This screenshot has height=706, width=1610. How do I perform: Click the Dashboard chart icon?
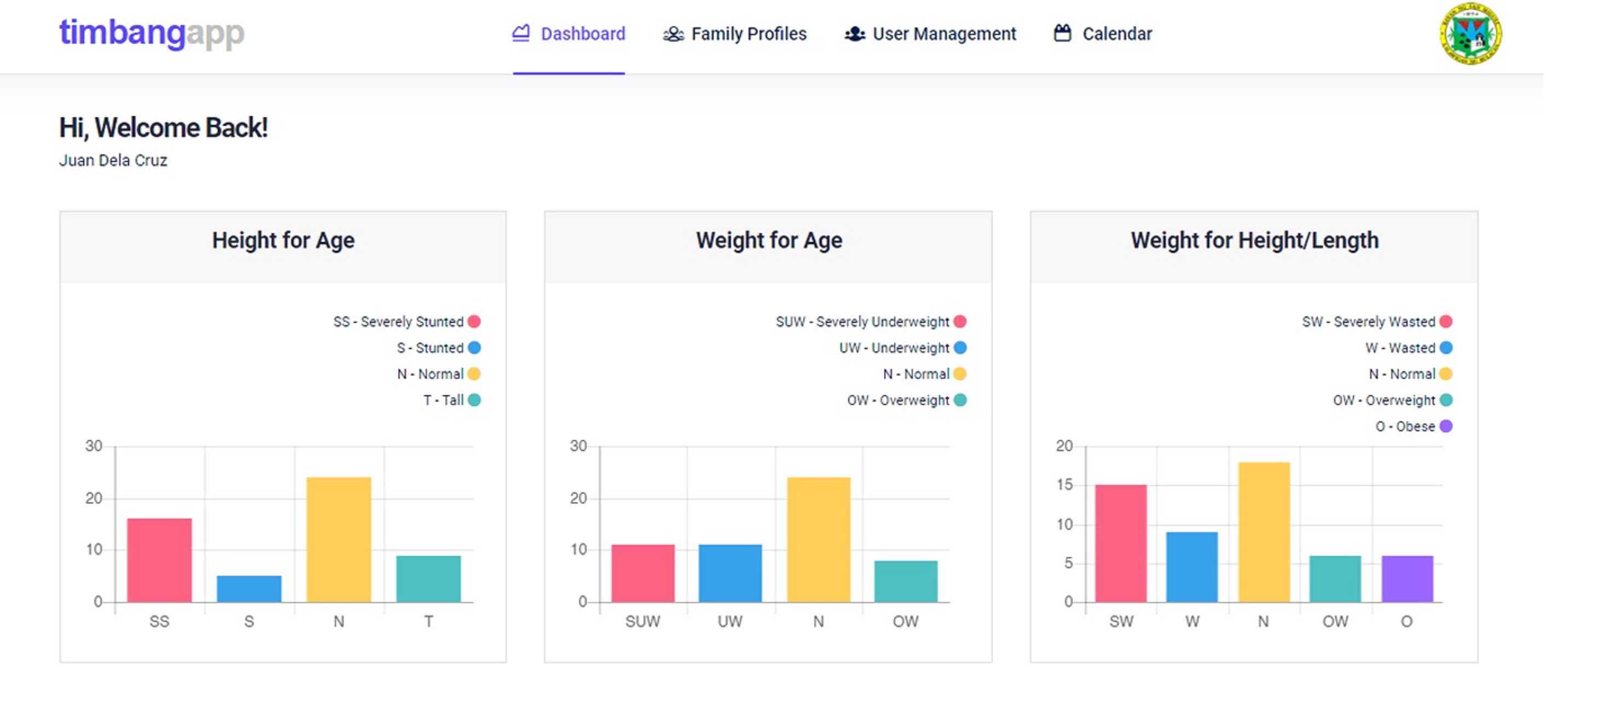pos(520,33)
